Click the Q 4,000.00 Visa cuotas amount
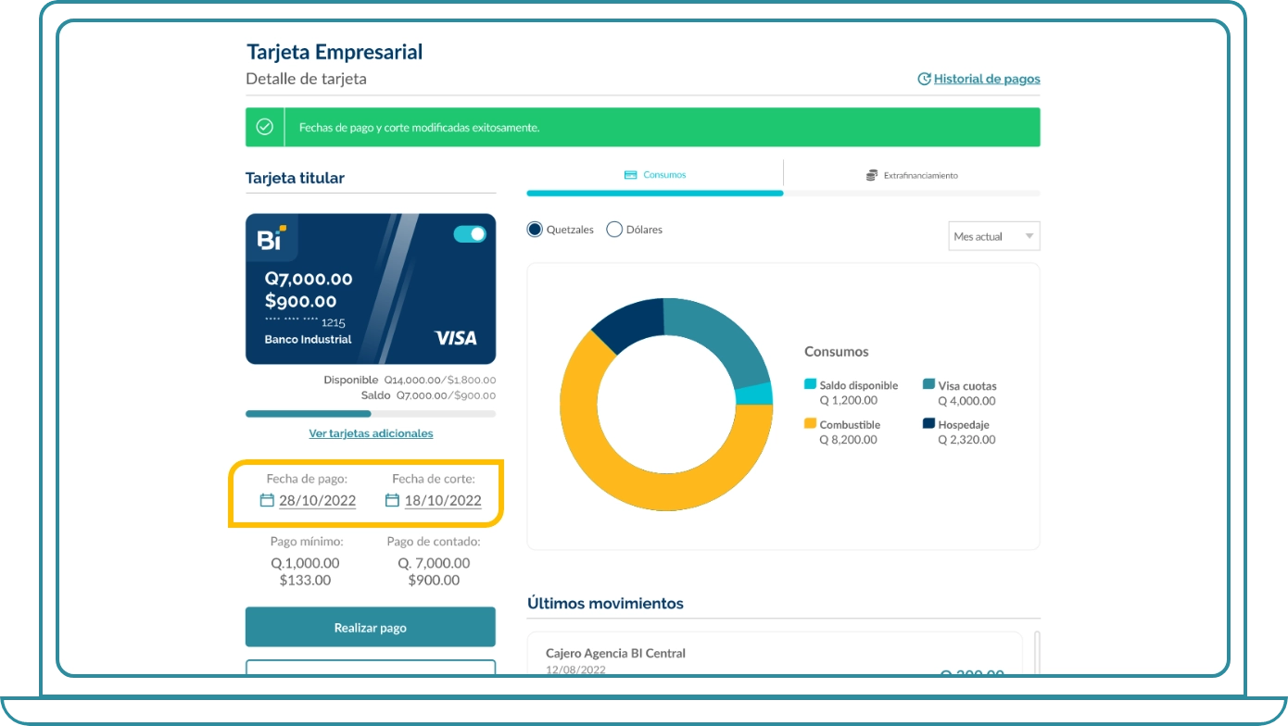 pyautogui.click(x=966, y=401)
